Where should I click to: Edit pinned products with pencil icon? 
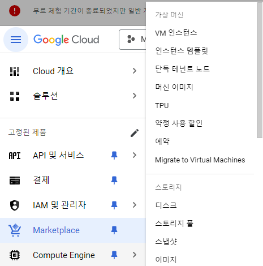tap(135, 133)
